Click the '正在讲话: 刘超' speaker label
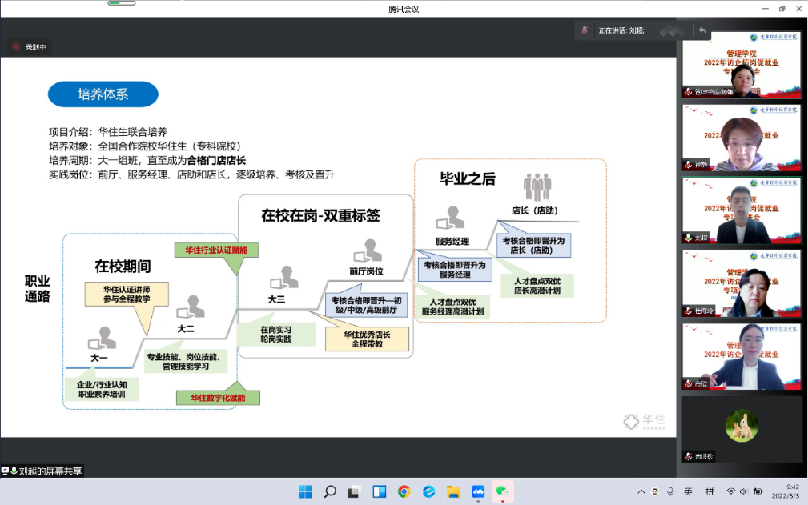The width and height of the screenshot is (808, 505). [621, 30]
